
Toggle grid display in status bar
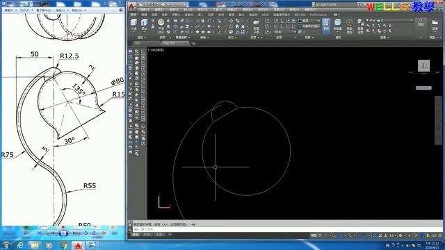pyautogui.click(x=321, y=235)
